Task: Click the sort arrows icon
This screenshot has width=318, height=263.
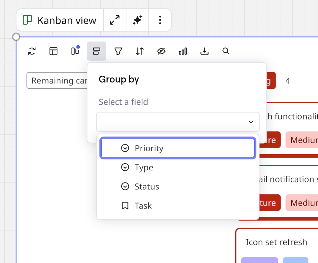Action: click(140, 52)
